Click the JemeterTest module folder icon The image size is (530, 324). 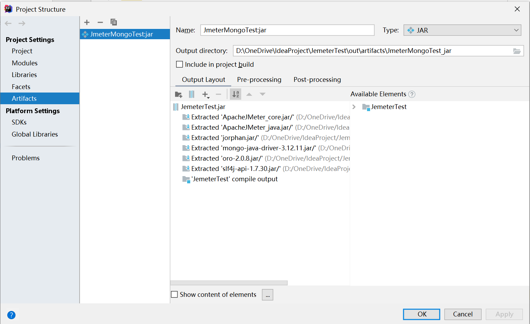[366, 107]
